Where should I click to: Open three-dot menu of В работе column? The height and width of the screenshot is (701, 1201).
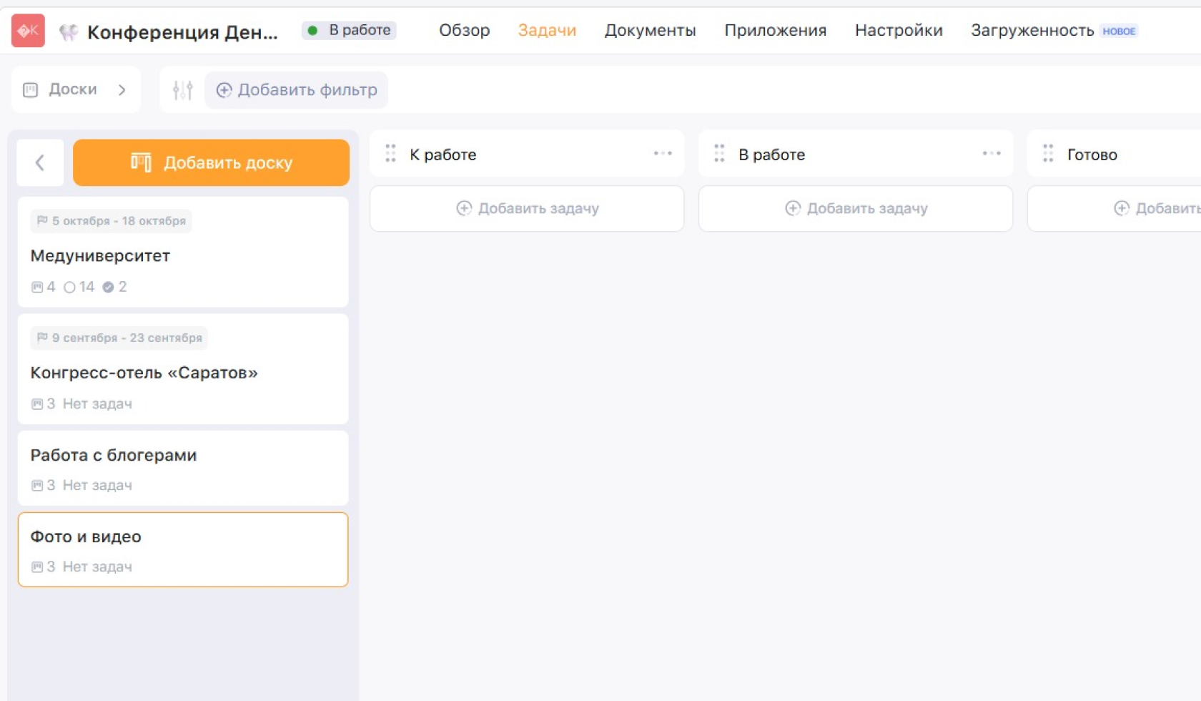coord(992,153)
